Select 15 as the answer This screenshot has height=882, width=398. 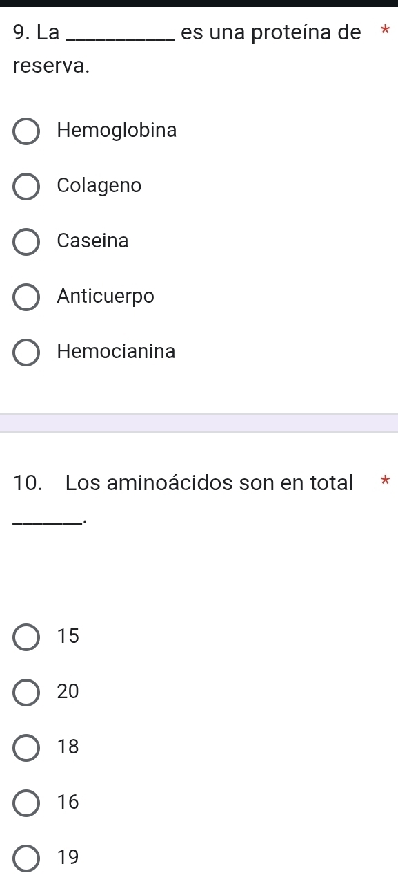[26, 637]
